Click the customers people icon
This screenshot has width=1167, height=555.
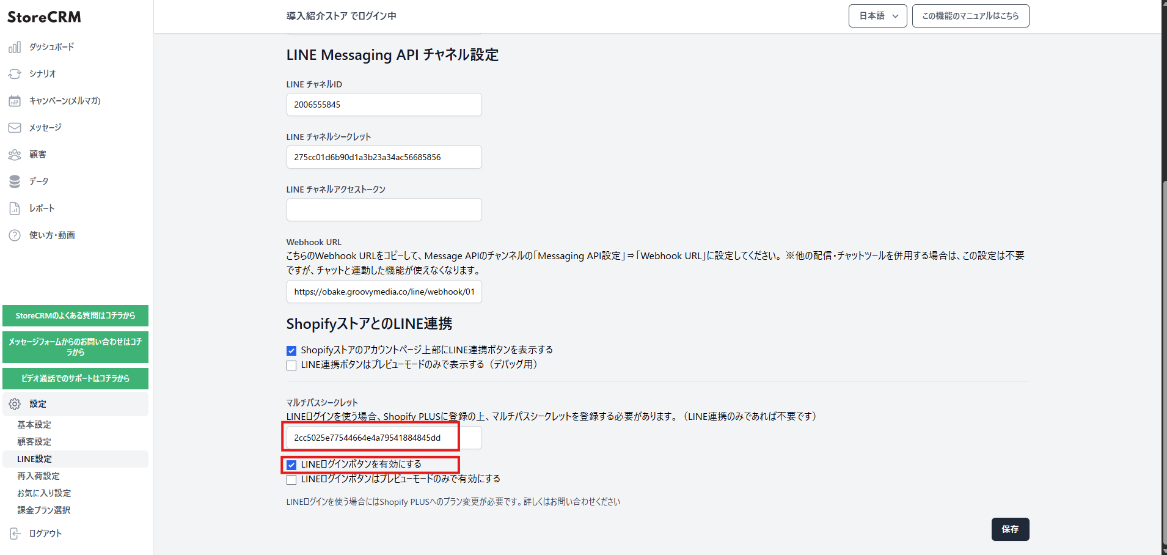click(15, 155)
